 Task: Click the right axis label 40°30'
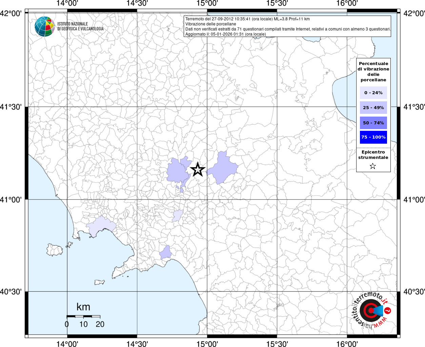(x=414, y=292)
